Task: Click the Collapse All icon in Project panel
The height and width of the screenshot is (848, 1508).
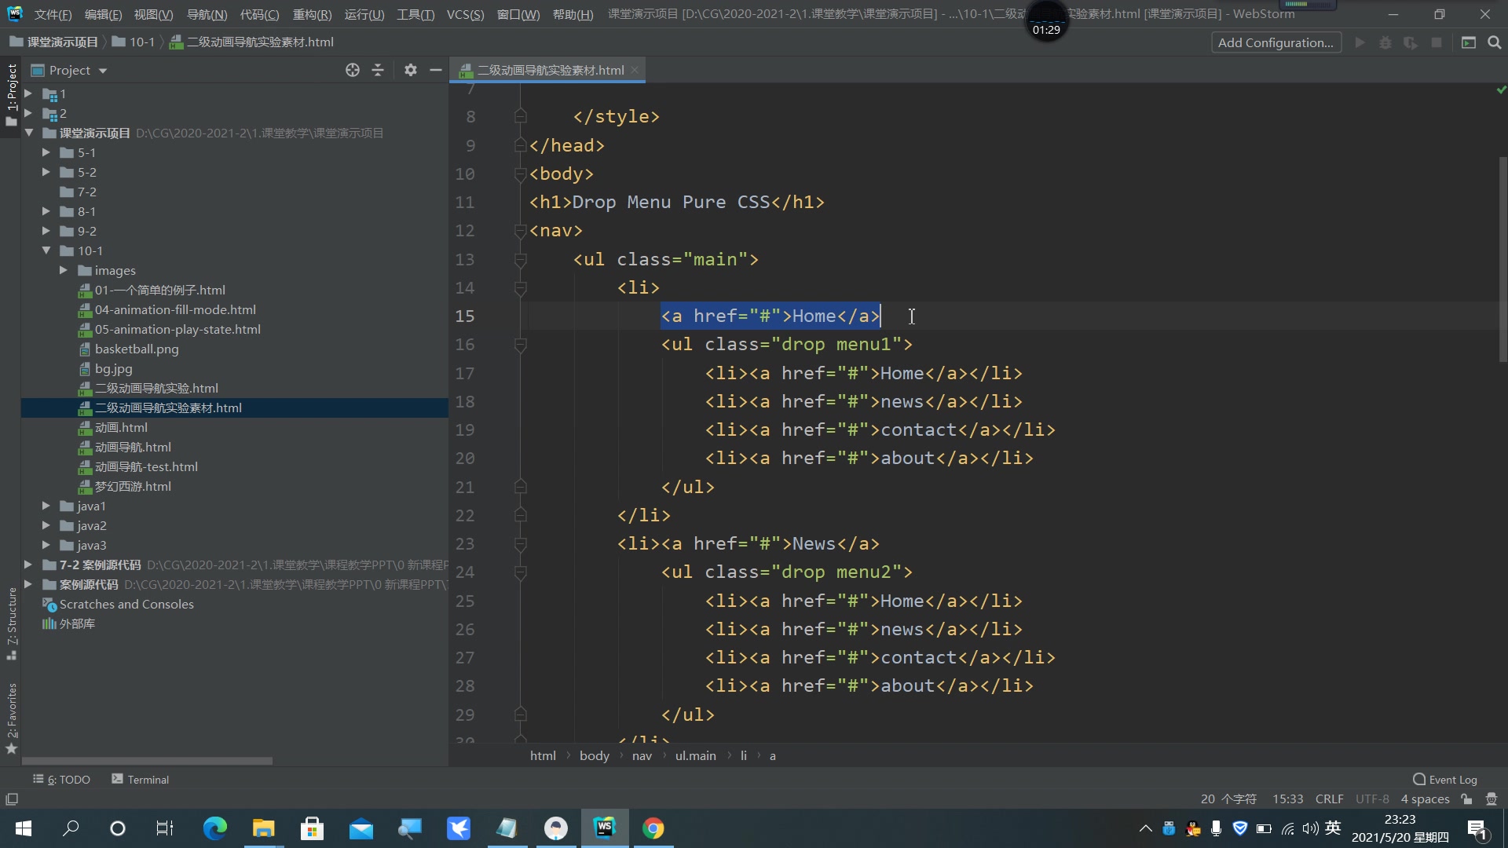Action: pos(378,70)
